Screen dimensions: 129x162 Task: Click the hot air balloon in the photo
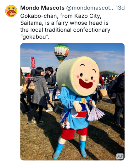coord(62,53)
